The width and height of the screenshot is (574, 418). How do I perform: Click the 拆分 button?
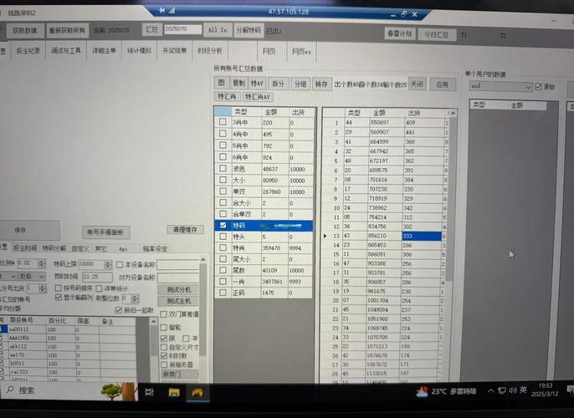(278, 84)
